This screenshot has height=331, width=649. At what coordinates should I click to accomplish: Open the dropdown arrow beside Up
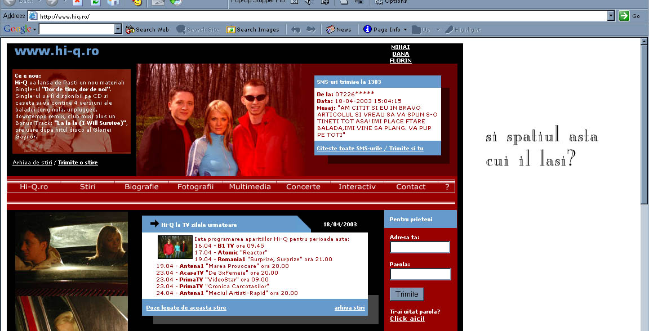[438, 29]
